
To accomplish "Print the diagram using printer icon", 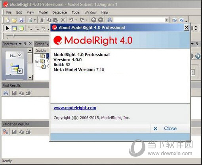I will pos(30,20).
